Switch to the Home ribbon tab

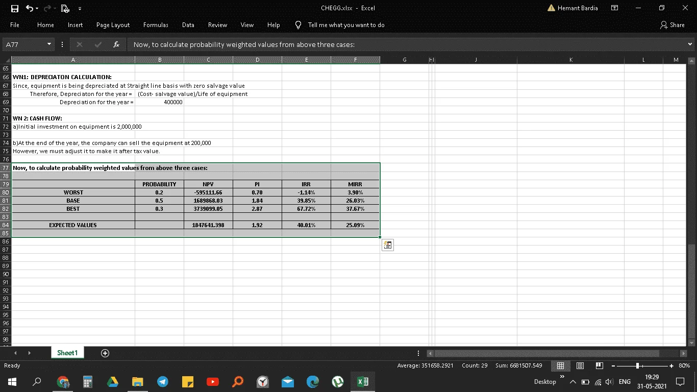pyautogui.click(x=45, y=25)
